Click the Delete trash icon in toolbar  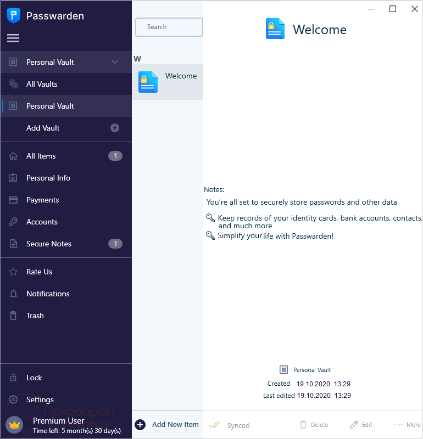point(303,424)
